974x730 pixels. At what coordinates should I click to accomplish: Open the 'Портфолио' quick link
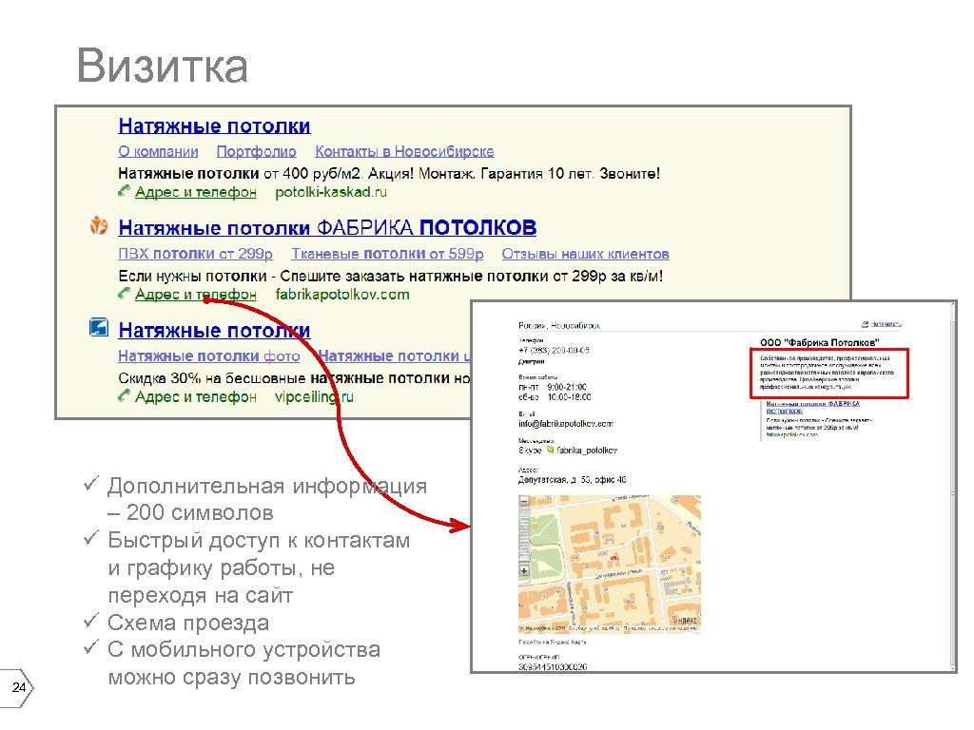256,151
